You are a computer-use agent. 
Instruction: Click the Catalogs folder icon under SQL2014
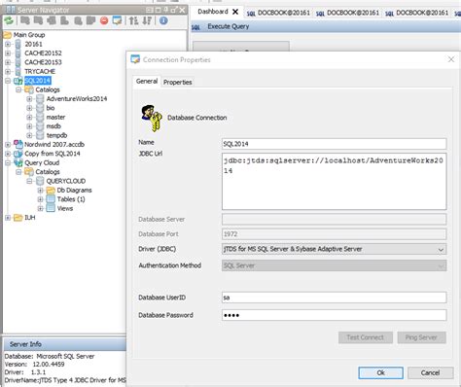(x=29, y=89)
